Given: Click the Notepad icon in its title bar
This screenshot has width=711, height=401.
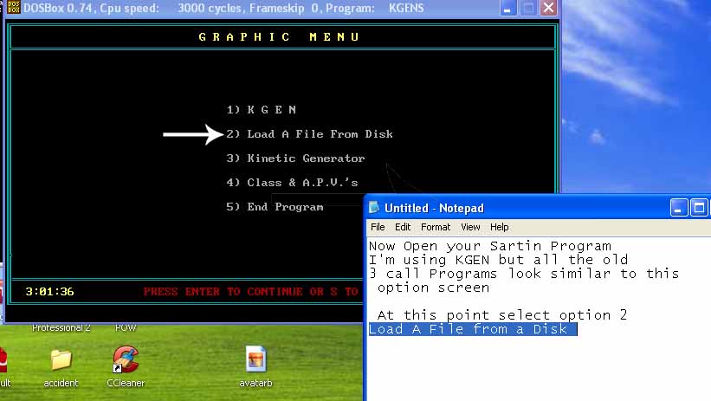Looking at the screenshot, I should (374, 207).
